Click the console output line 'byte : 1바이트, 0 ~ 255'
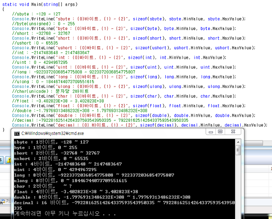This screenshot has height=219, width=272. tap(46, 148)
